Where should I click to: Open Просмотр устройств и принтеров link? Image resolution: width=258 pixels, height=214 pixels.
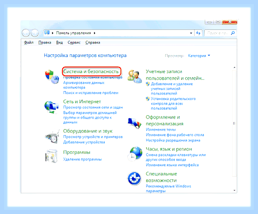pos(93,137)
